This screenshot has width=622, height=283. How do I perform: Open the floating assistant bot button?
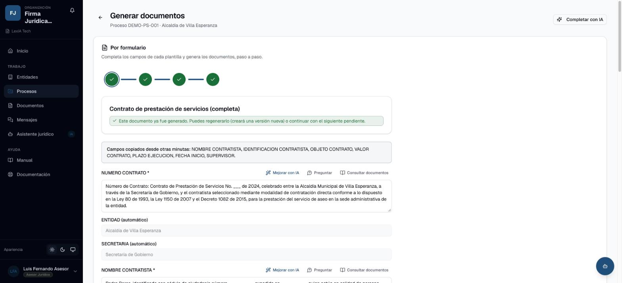[x=605, y=266]
